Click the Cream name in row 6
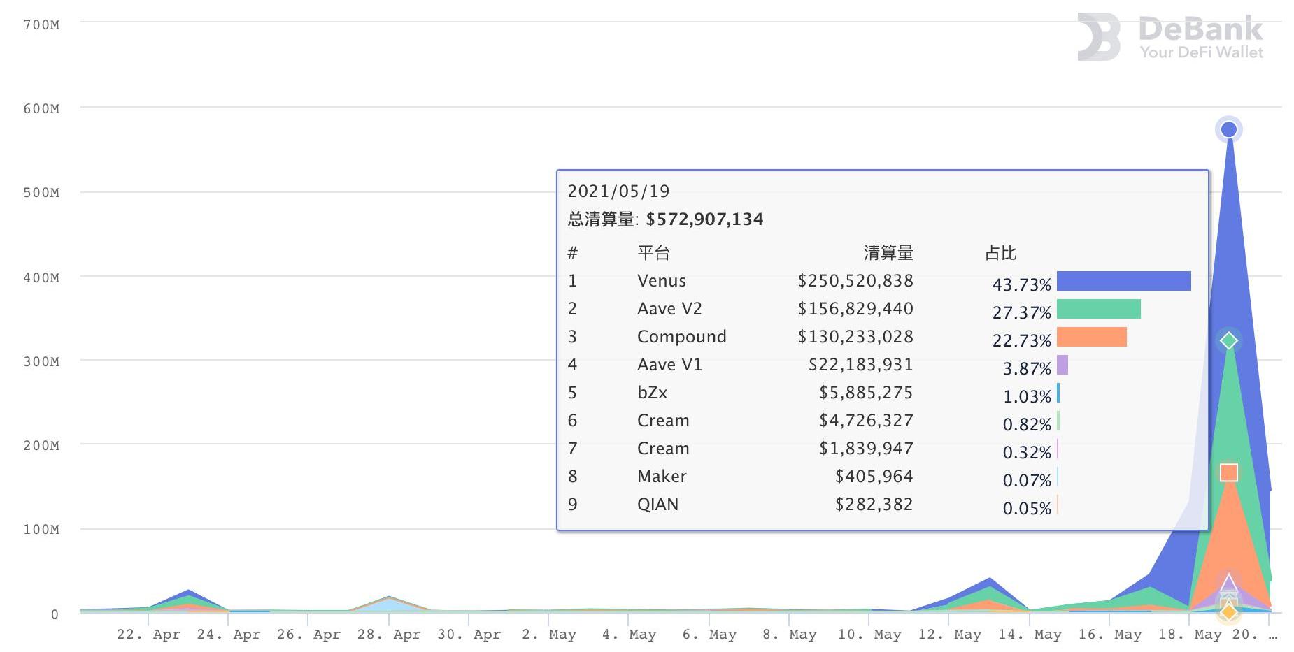This screenshot has height=652, width=1294. coord(663,421)
